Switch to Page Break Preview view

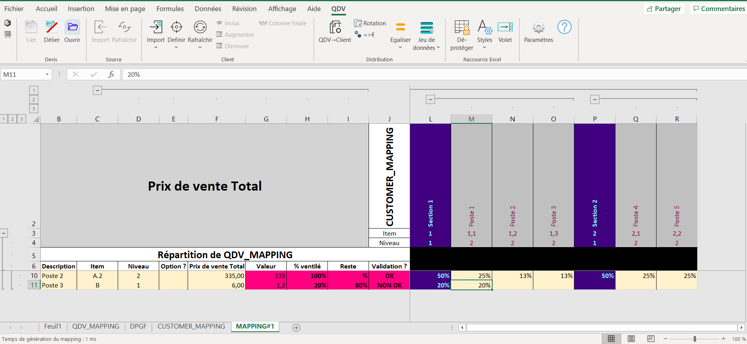coord(651,338)
